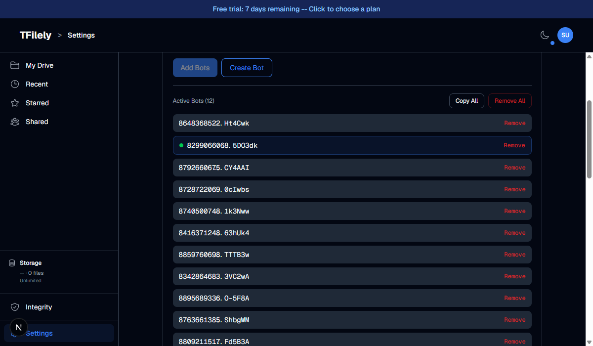Remove bot 8728722069.0cIwbs
The height and width of the screenshot is (346, 593).
click(x=515, y=189)
